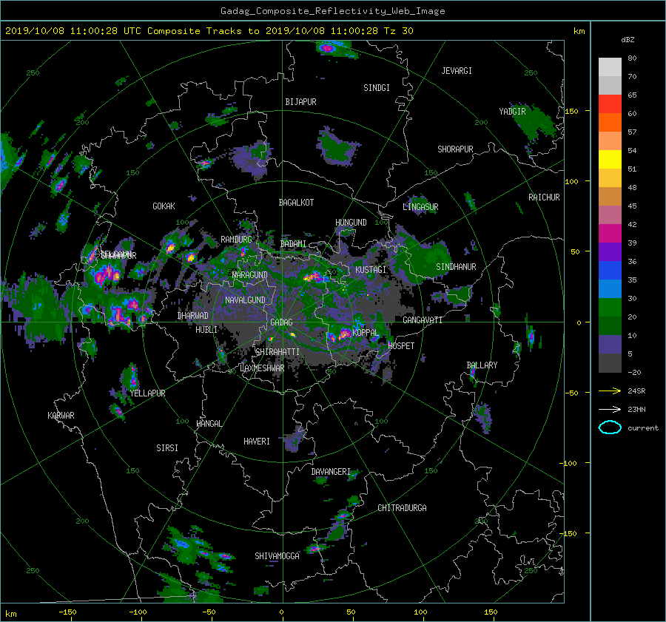Click the HUNGUND city label
Screen dimensions: 666x622
tap(351, 222)
